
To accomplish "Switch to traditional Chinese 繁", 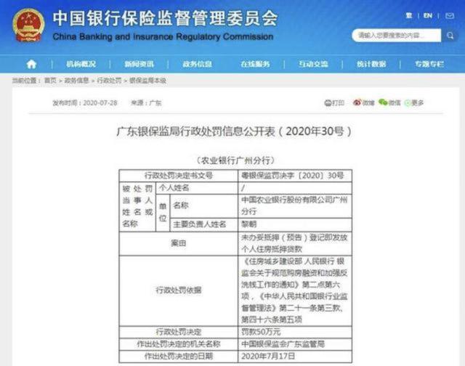I will (x=409, y=15).
